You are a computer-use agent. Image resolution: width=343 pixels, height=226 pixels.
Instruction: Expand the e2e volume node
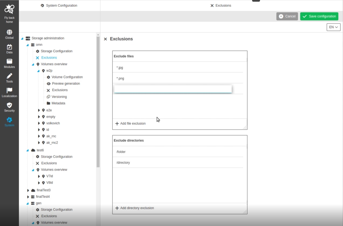point(39,110)
